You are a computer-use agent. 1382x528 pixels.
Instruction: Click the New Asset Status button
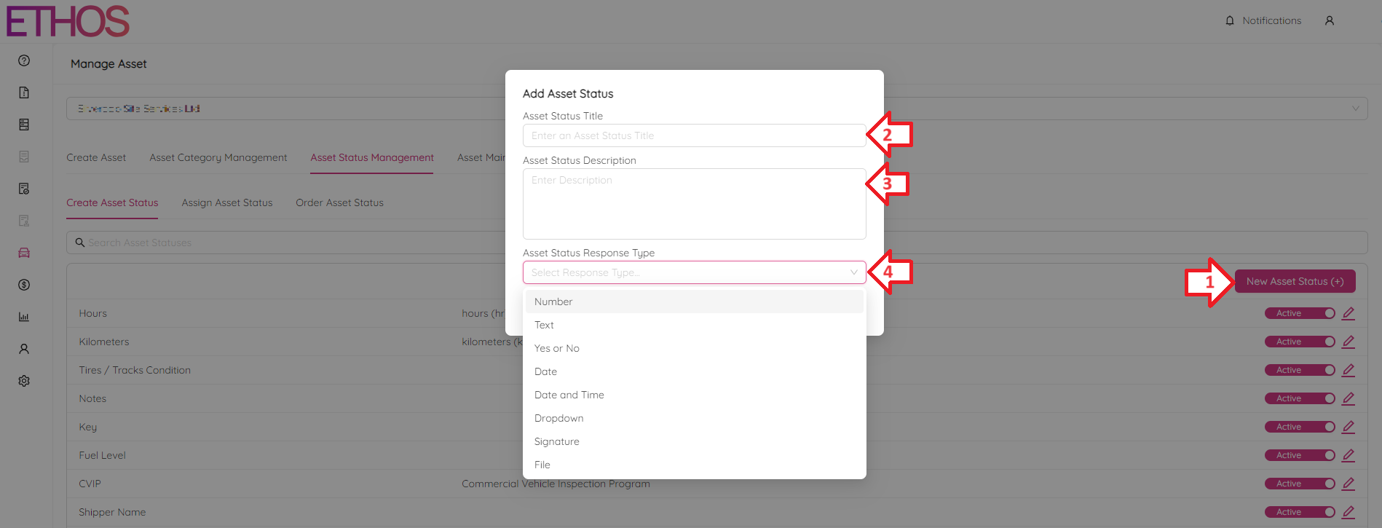(1295, 281)
